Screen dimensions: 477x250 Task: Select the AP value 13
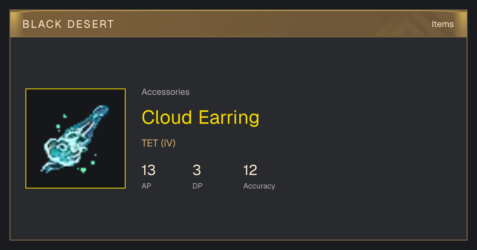(149, 171)
